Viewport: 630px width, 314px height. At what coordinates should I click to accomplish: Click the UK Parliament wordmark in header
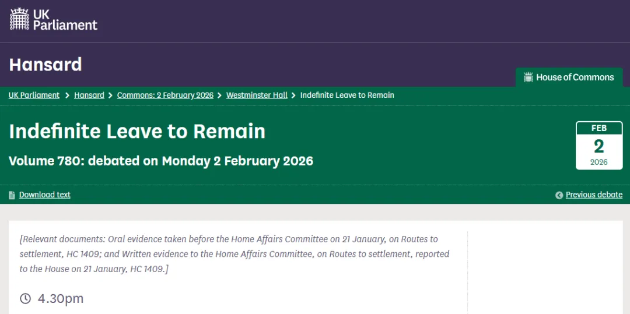pos(65,19)
